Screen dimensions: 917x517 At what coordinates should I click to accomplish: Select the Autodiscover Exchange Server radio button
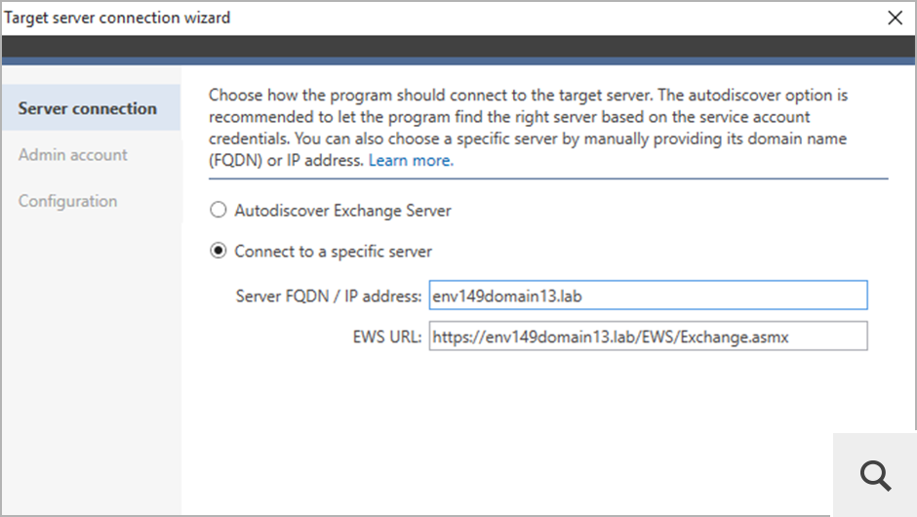(x=219, y=210)
